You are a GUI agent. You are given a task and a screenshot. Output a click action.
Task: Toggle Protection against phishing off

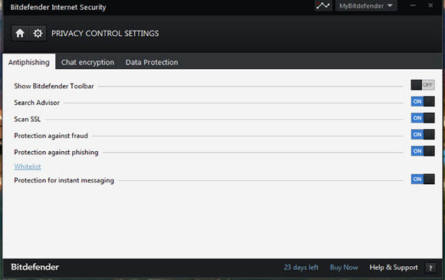(423, 151)
